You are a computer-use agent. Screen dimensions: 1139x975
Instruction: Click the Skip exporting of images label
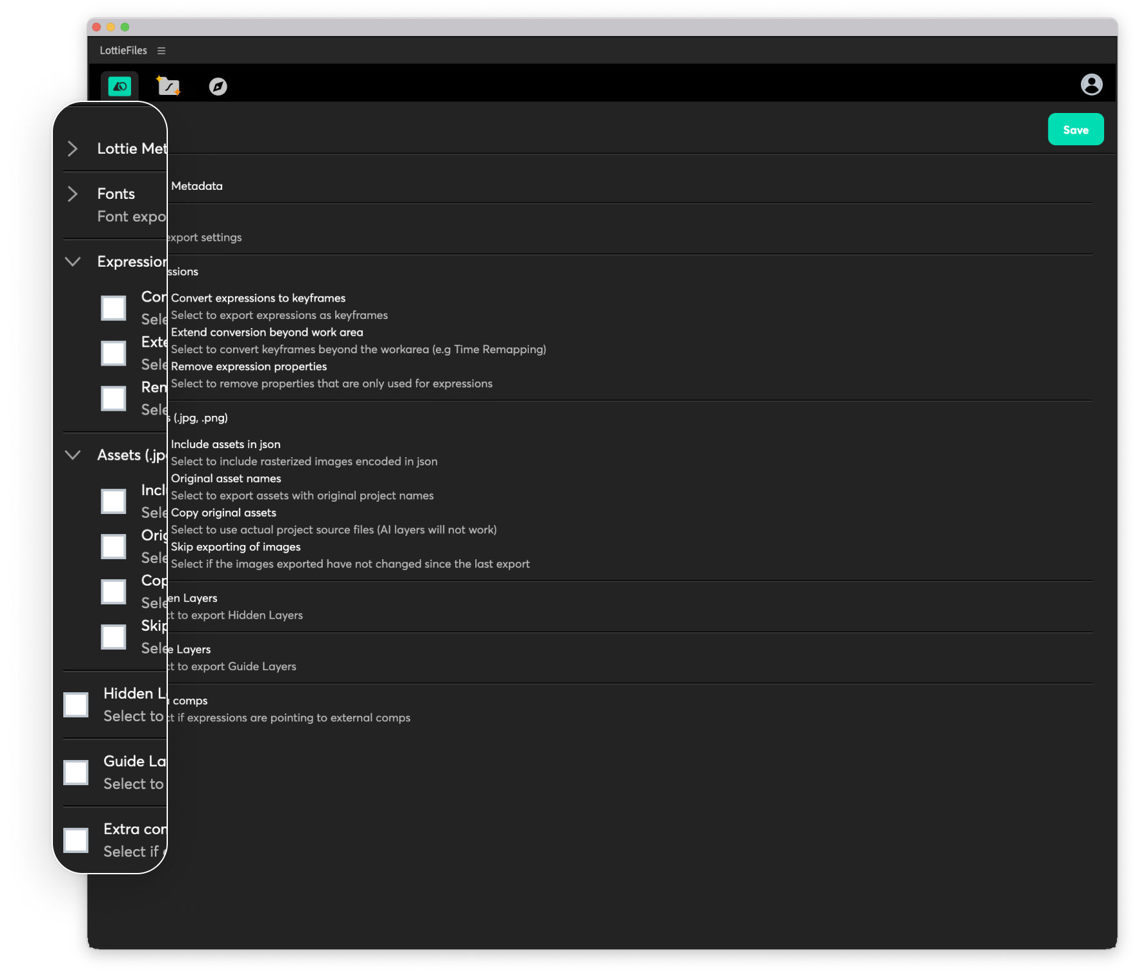(236, 547)
